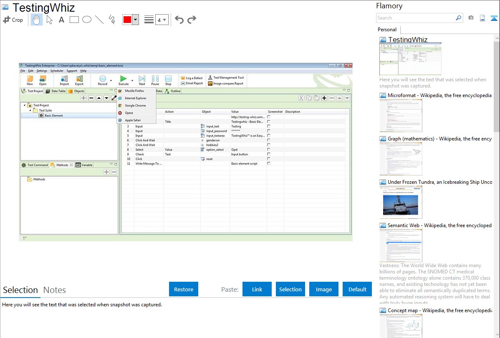Select the text annotation tool
The height and width of the screenshot is (338, 500).
tap(61, 20)
